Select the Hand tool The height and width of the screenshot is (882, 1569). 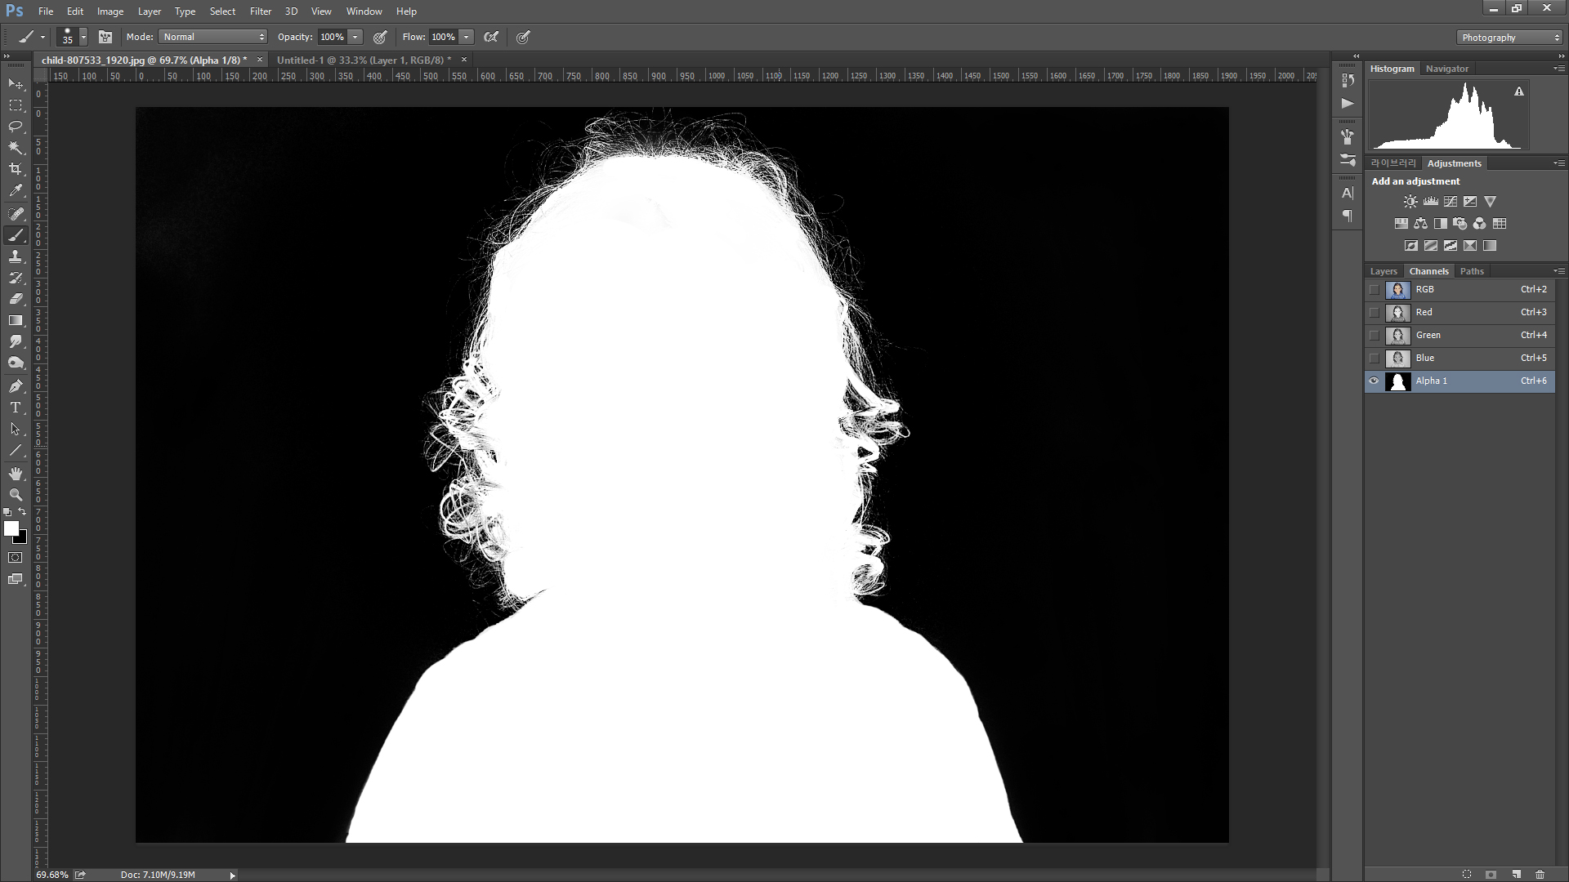[16, 474]
